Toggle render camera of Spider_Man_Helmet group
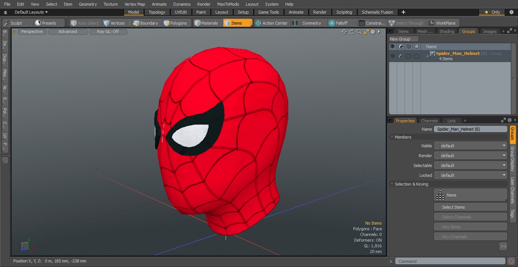 [400, 56]
